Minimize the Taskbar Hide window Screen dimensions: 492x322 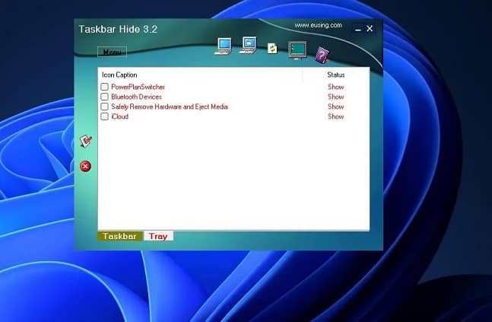coord(358,29)
